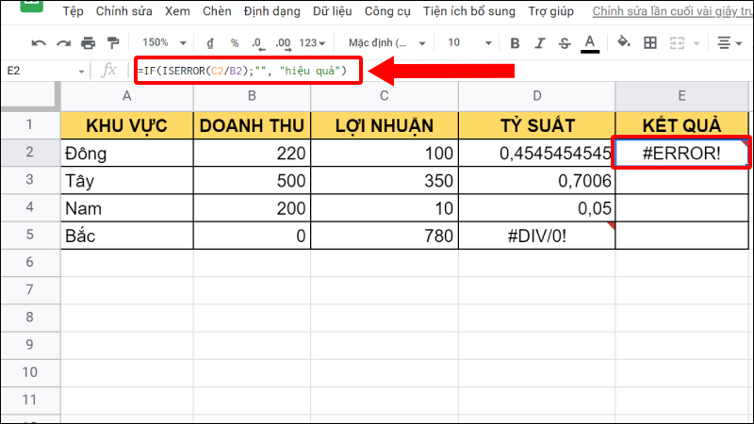Open the last edit history link
The height and width of the screenshot is (424, 754).
[672, 12]
